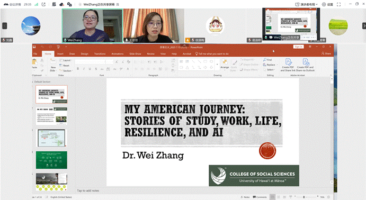366x200 pixels.
Task: Click the Arrange icon in Drawing group
Action: pos(225,64)
